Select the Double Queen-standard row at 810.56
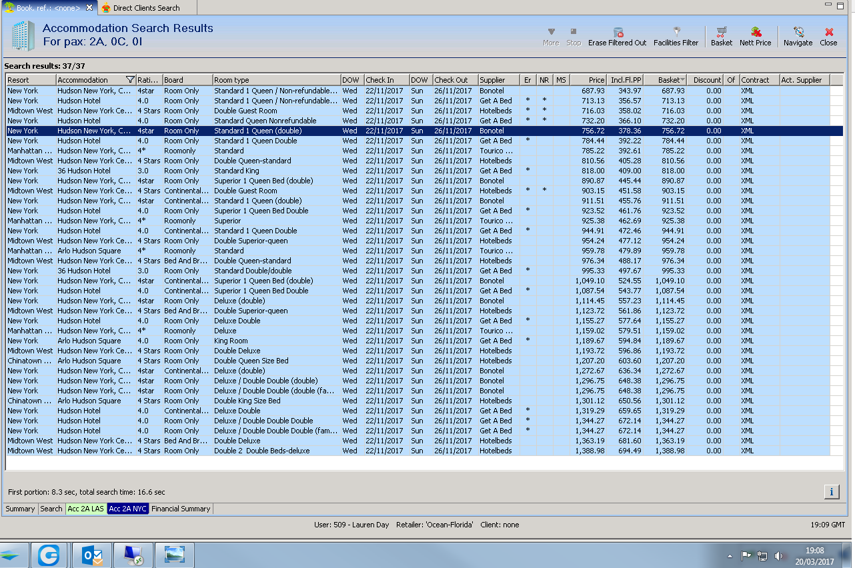 pos(424,161)
